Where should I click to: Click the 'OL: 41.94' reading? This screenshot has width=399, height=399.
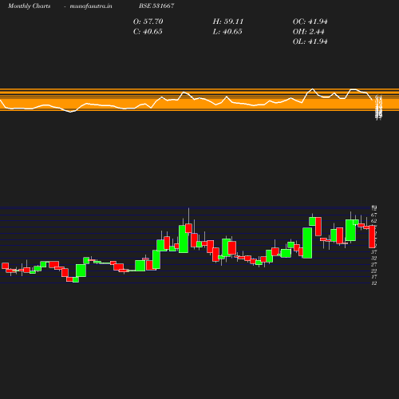(x=310, y=41)
